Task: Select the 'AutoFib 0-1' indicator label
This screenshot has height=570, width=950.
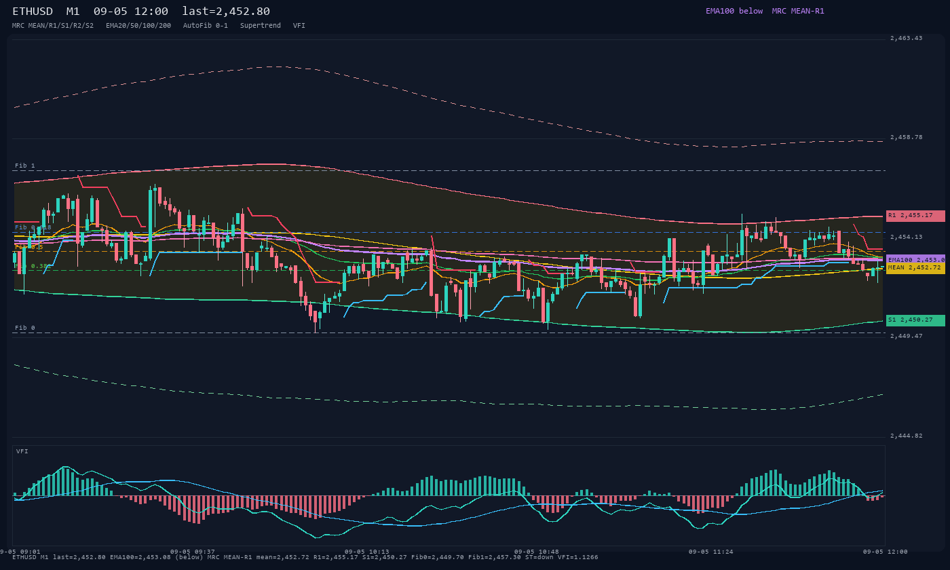Action: pyautogui.click(x=206, y=26)
